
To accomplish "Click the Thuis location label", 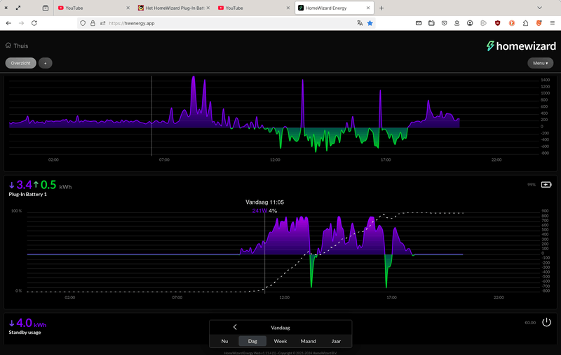I will coord(21,46).
